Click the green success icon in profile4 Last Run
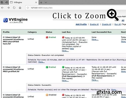 [x=63, y=67]
